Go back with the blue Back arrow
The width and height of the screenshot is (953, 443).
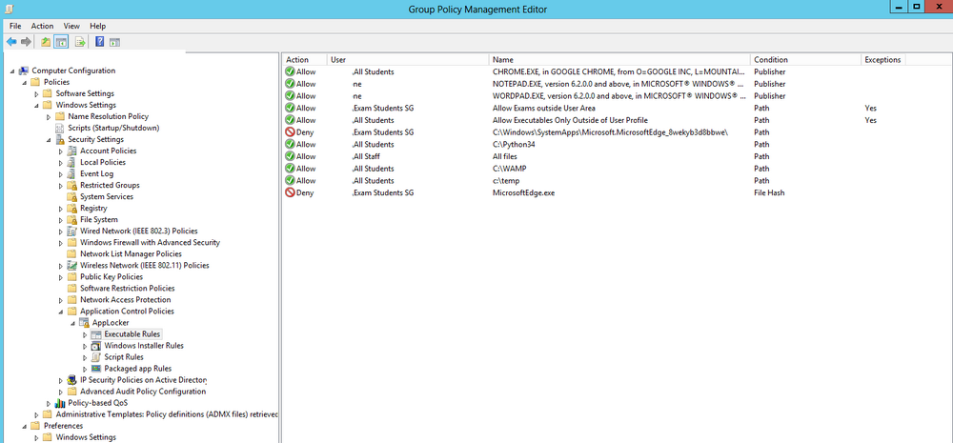(10, 42)
